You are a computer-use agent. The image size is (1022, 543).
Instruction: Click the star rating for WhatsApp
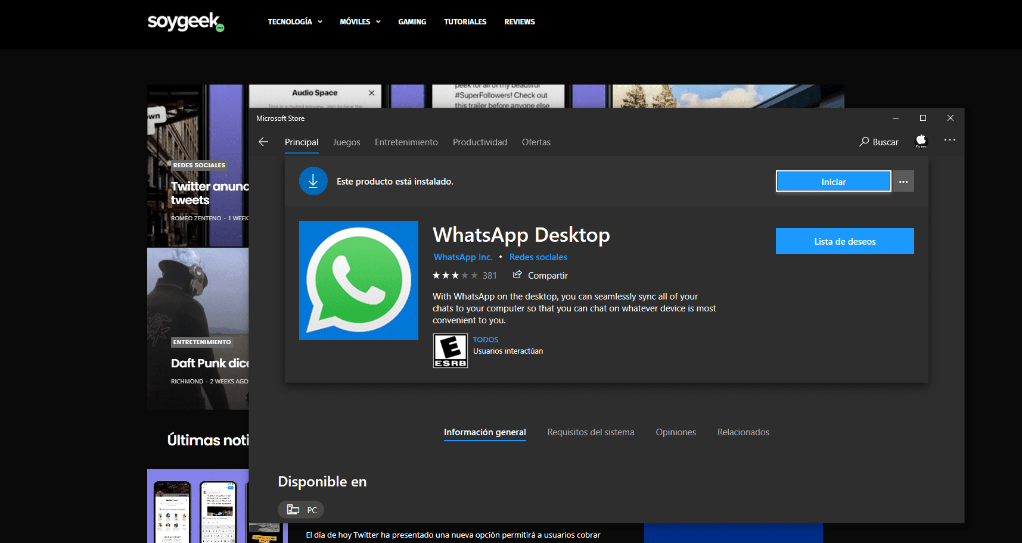(455, 275)
